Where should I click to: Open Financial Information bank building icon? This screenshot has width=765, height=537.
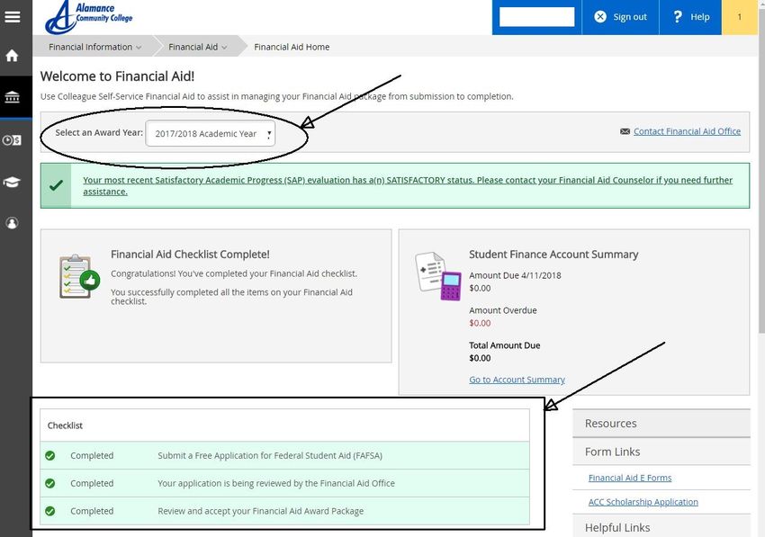13,96
